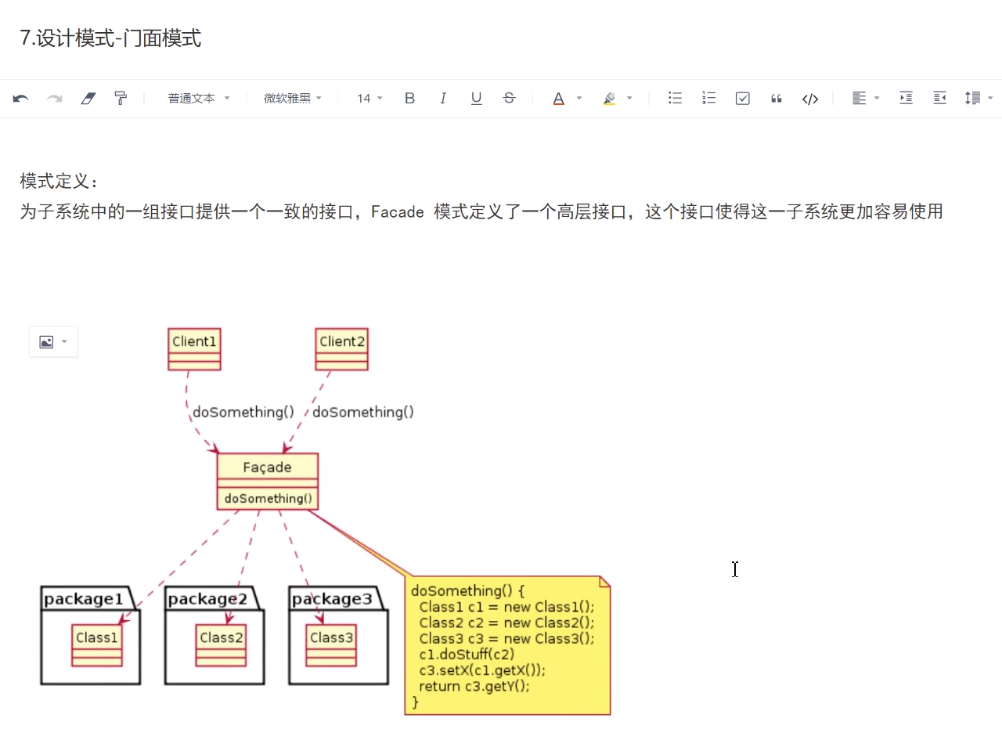Toggle italic text style

(x=443, y=98)
